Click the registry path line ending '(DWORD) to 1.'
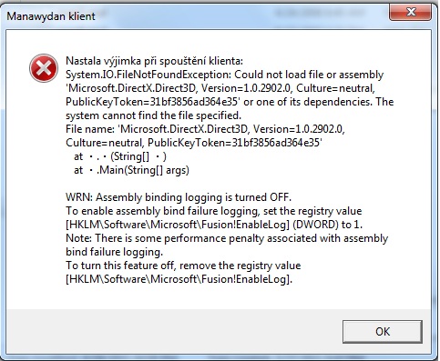Viewport: 440px width, 361px height. pos(214,225)
